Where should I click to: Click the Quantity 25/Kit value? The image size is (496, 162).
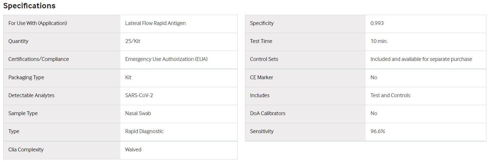click(x=132, y=41)
